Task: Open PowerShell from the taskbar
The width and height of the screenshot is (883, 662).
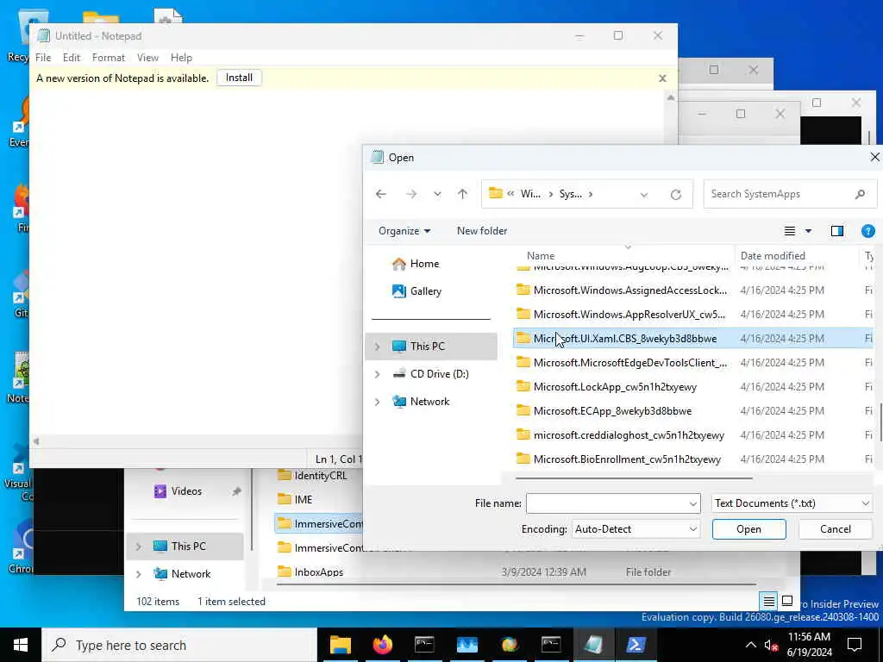Action: point(636,645)
